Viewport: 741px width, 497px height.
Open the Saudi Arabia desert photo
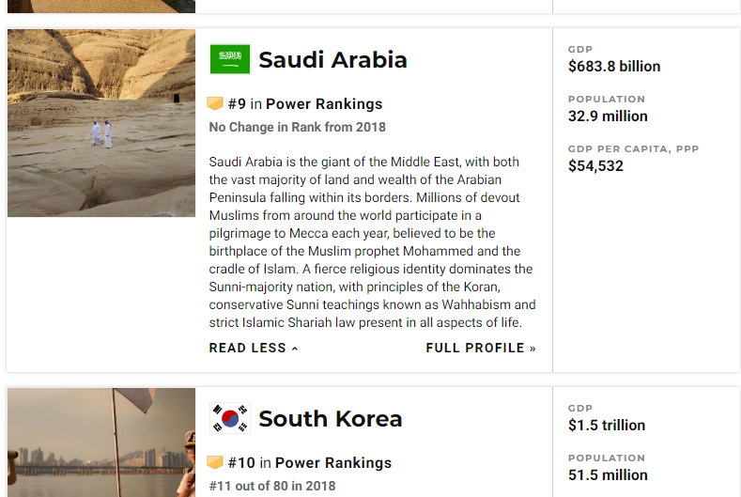click(x=101, y=123)
